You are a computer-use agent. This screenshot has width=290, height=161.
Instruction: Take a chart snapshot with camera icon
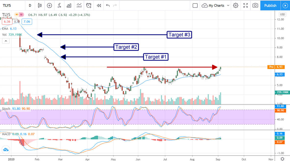point(255,6)
